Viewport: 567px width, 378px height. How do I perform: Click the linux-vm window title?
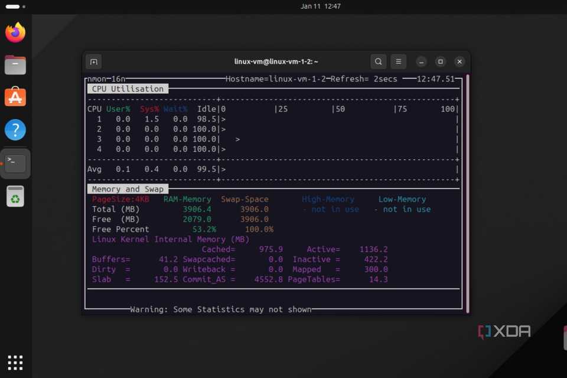pyautogui.click(x=276, y=61)
